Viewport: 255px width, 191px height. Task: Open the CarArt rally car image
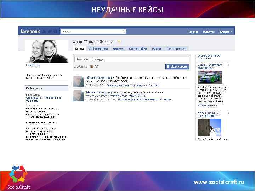coord(210,77)
